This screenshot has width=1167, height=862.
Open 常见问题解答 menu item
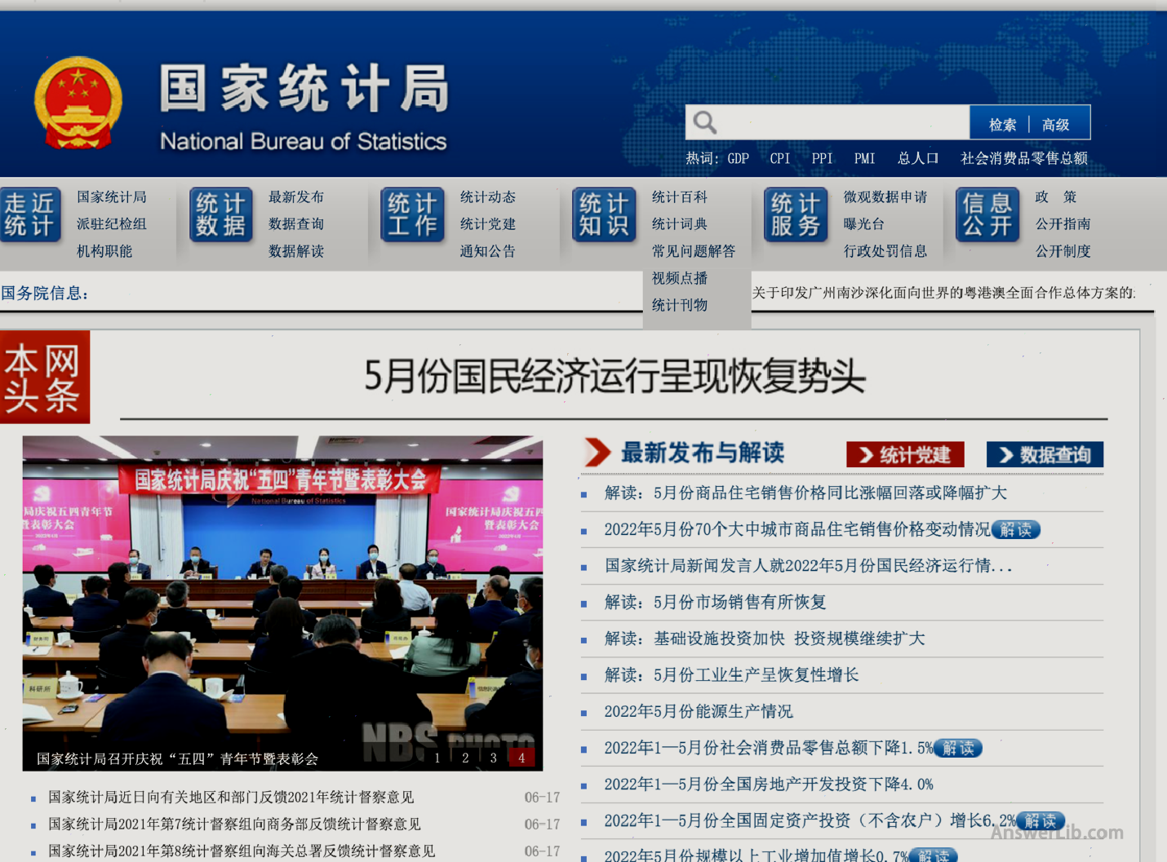(694, 251)
